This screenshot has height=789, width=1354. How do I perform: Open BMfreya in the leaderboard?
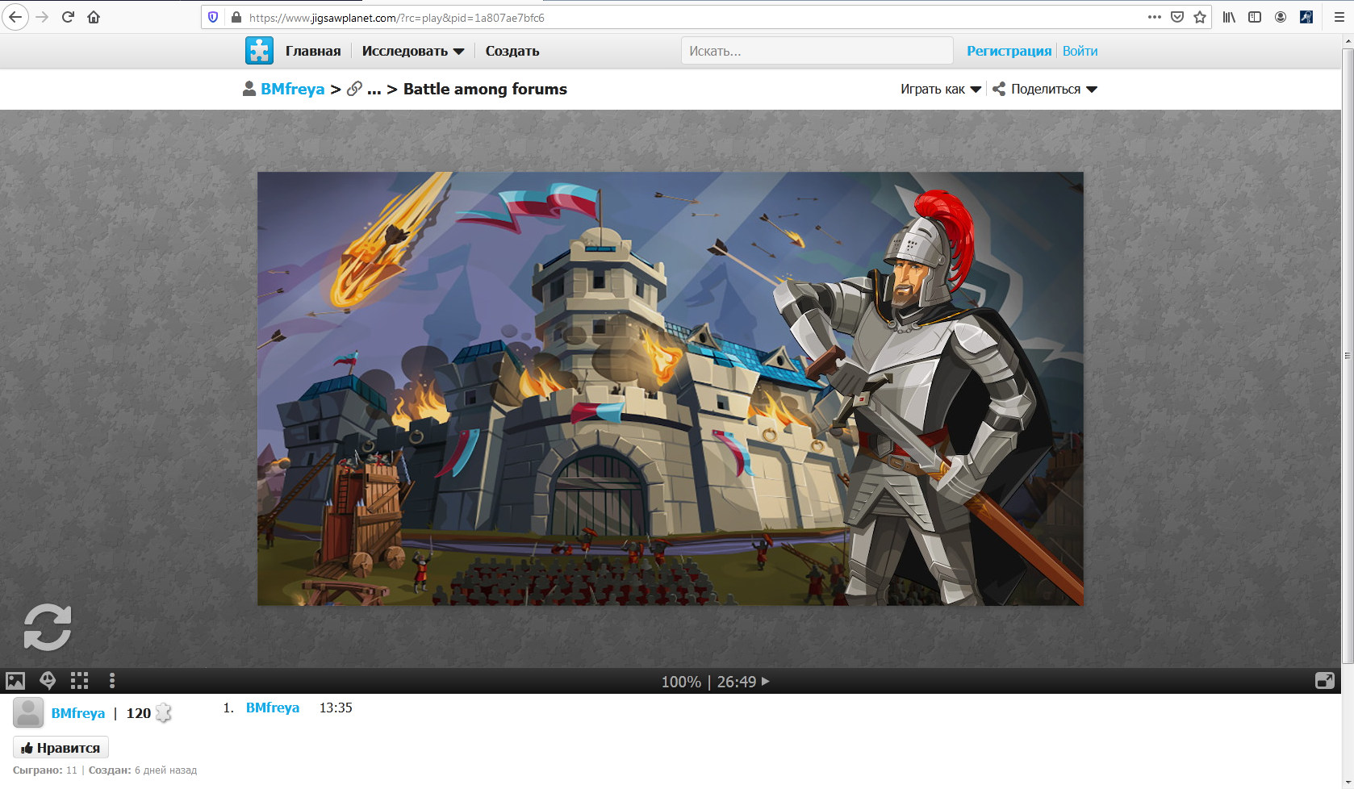[273, 708]
